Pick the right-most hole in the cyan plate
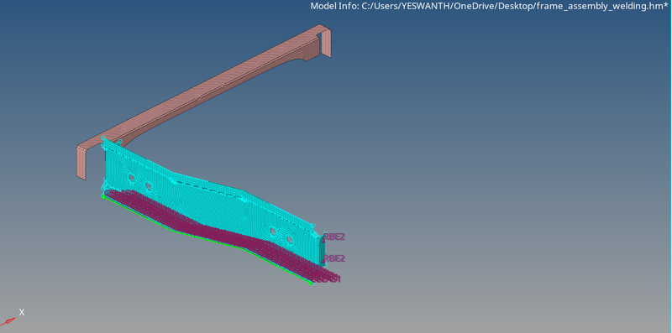672x333 pixels. click(x=290, y=240)
